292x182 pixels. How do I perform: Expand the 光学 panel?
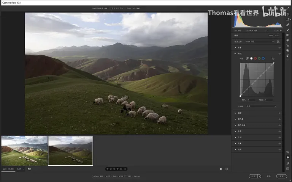point(235,131)
